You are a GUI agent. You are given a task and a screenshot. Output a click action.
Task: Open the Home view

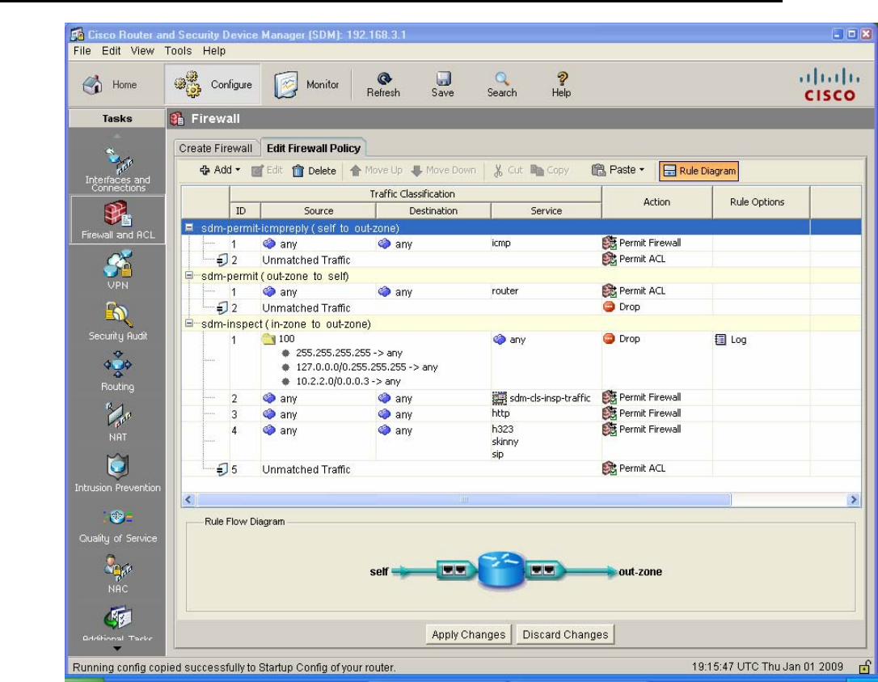[110, 85]
